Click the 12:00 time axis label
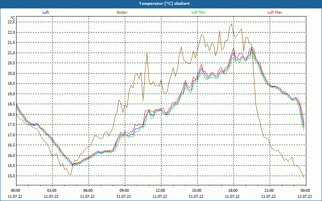This screenshot has width=322, height=201. click(161, 191)
